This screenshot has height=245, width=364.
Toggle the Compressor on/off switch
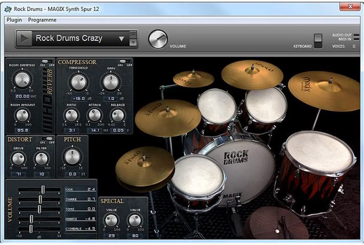[125, 61]
